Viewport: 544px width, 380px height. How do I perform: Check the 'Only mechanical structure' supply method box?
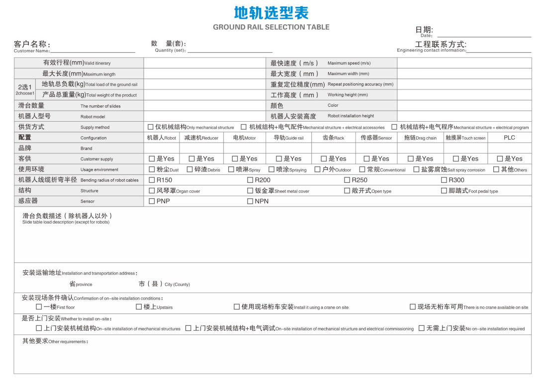click(x=151, y=127)
